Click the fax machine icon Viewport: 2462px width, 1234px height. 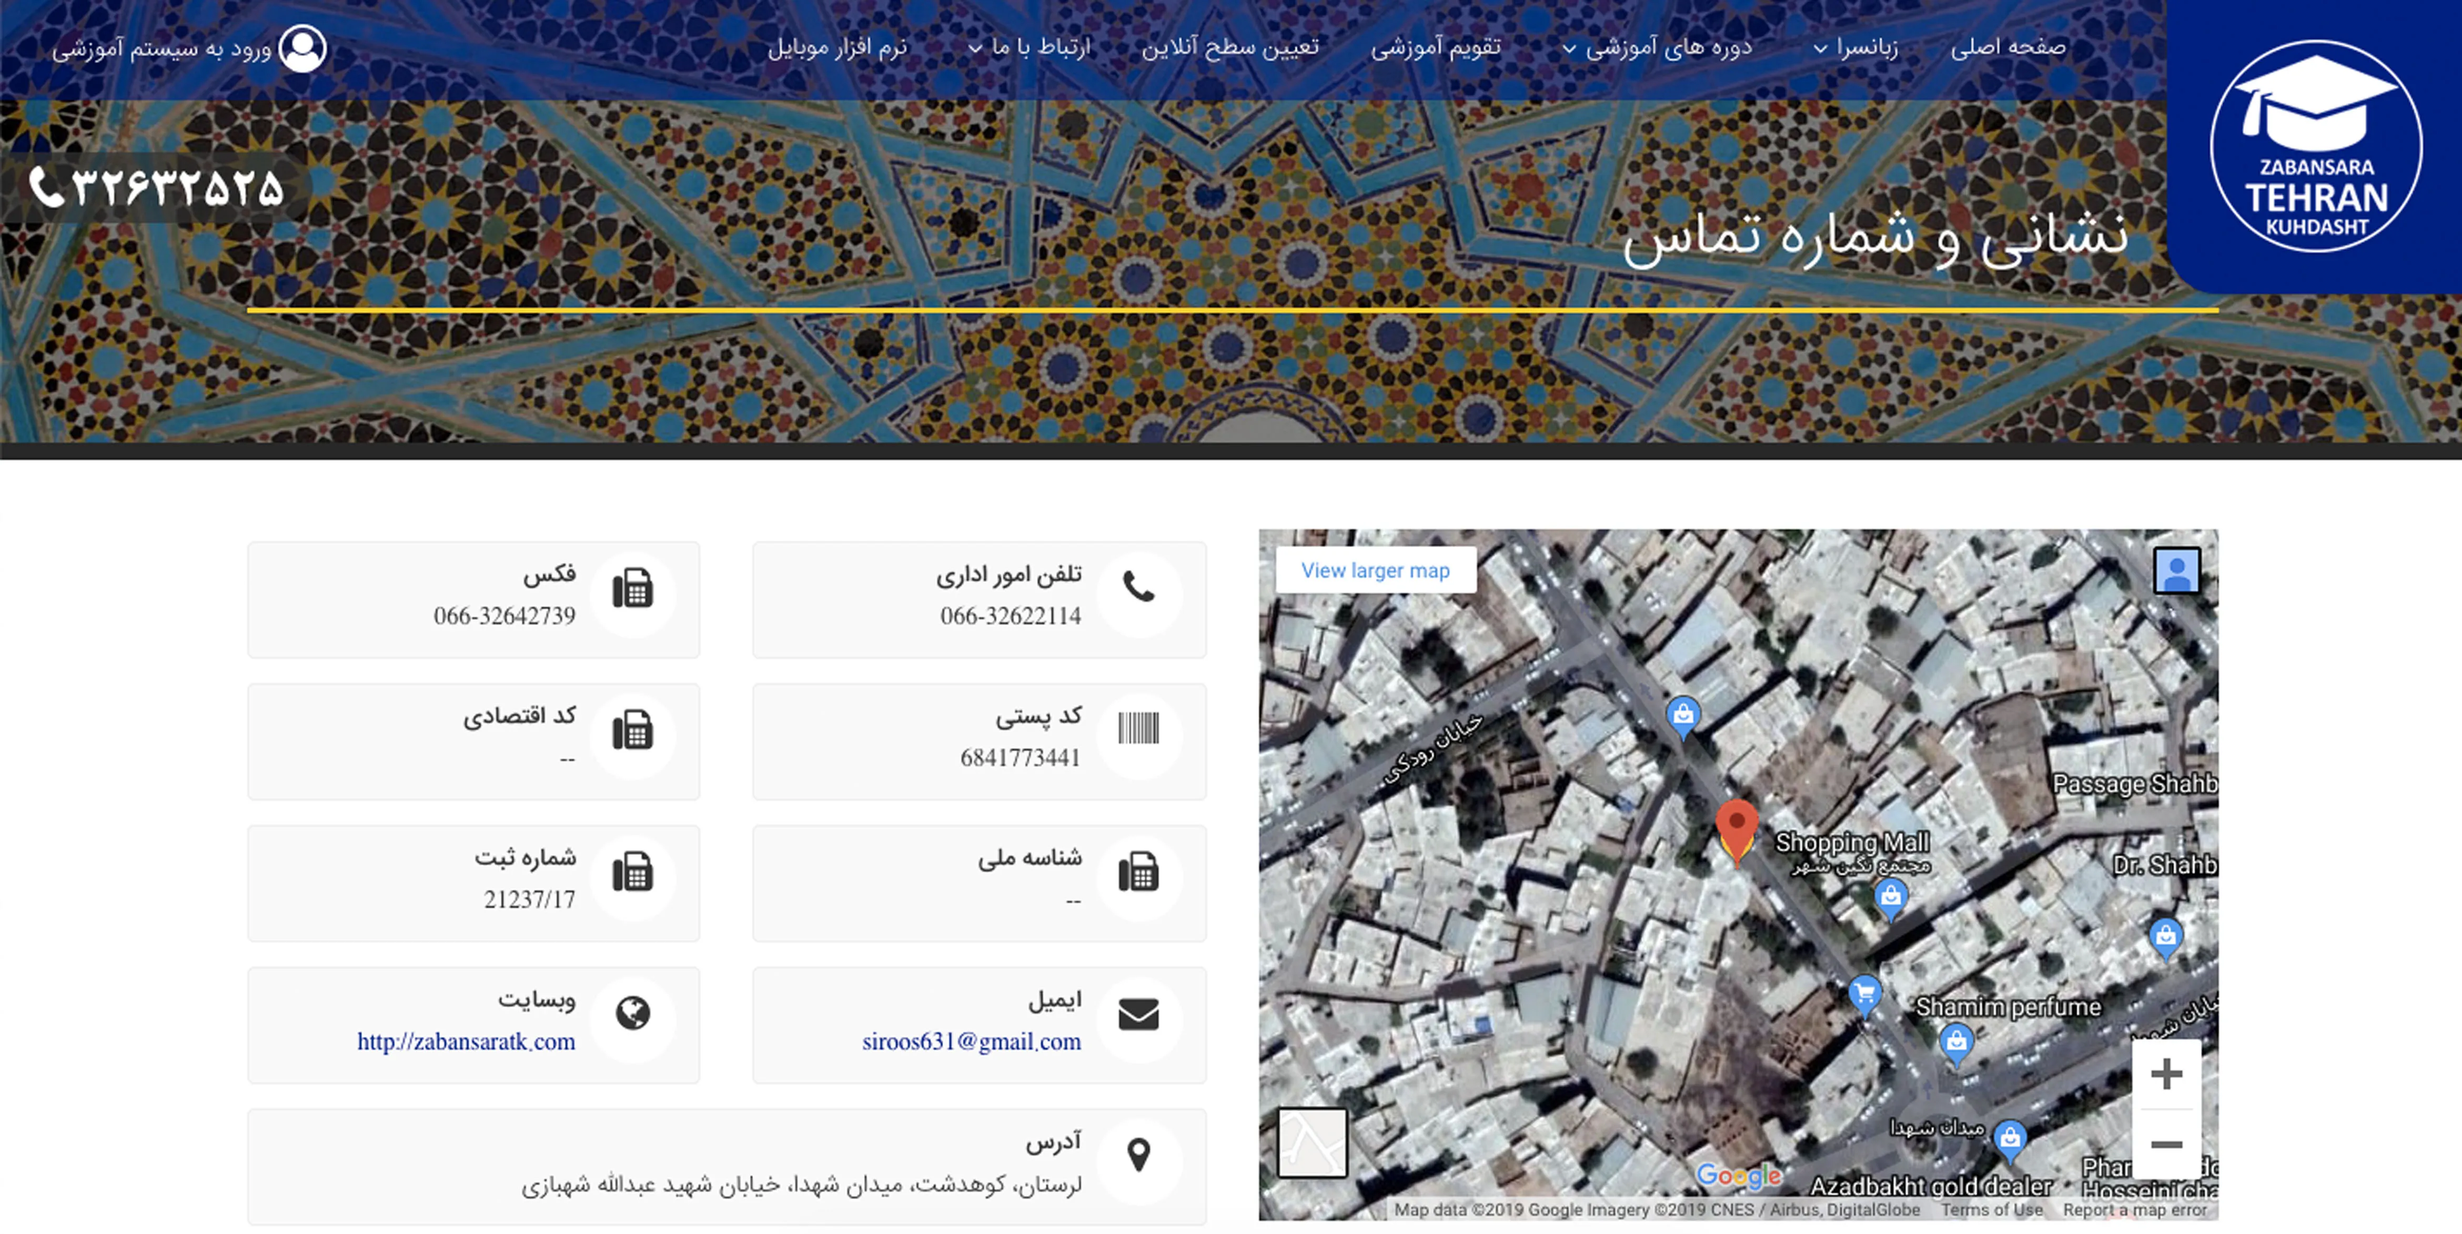tap(633, 589)
